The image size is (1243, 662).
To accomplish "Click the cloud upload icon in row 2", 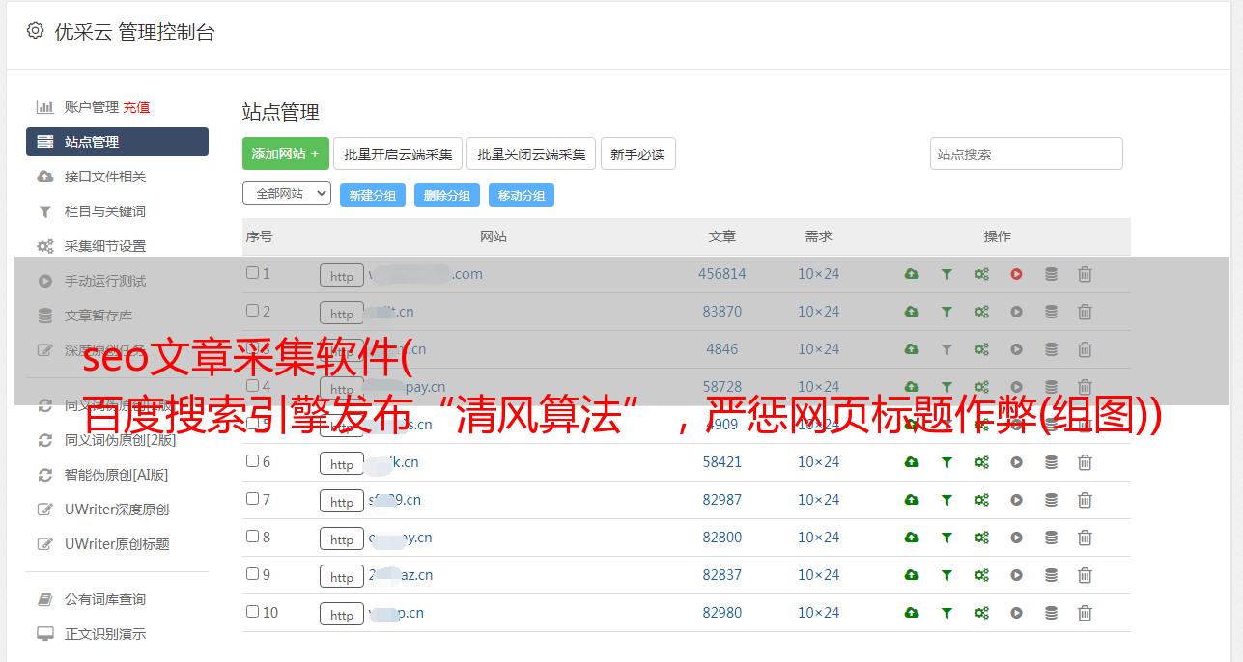I will 912,312.
